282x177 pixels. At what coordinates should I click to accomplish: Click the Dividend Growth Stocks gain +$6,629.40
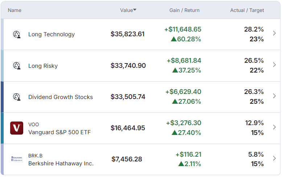[183, 92]
